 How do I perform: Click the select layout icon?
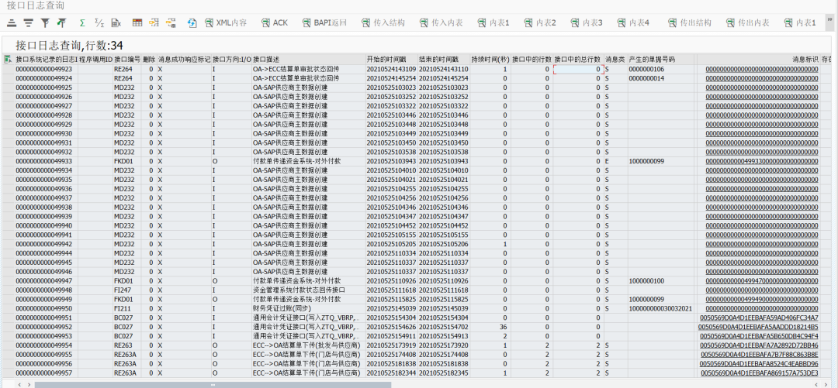(x=154, y=22)
